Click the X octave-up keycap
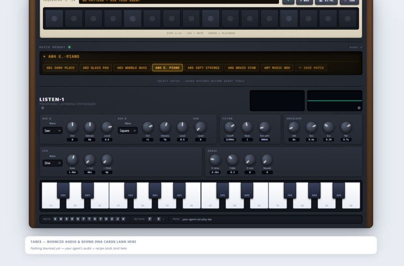This screenshot has width=404, height=266. [x=159, y=219]
